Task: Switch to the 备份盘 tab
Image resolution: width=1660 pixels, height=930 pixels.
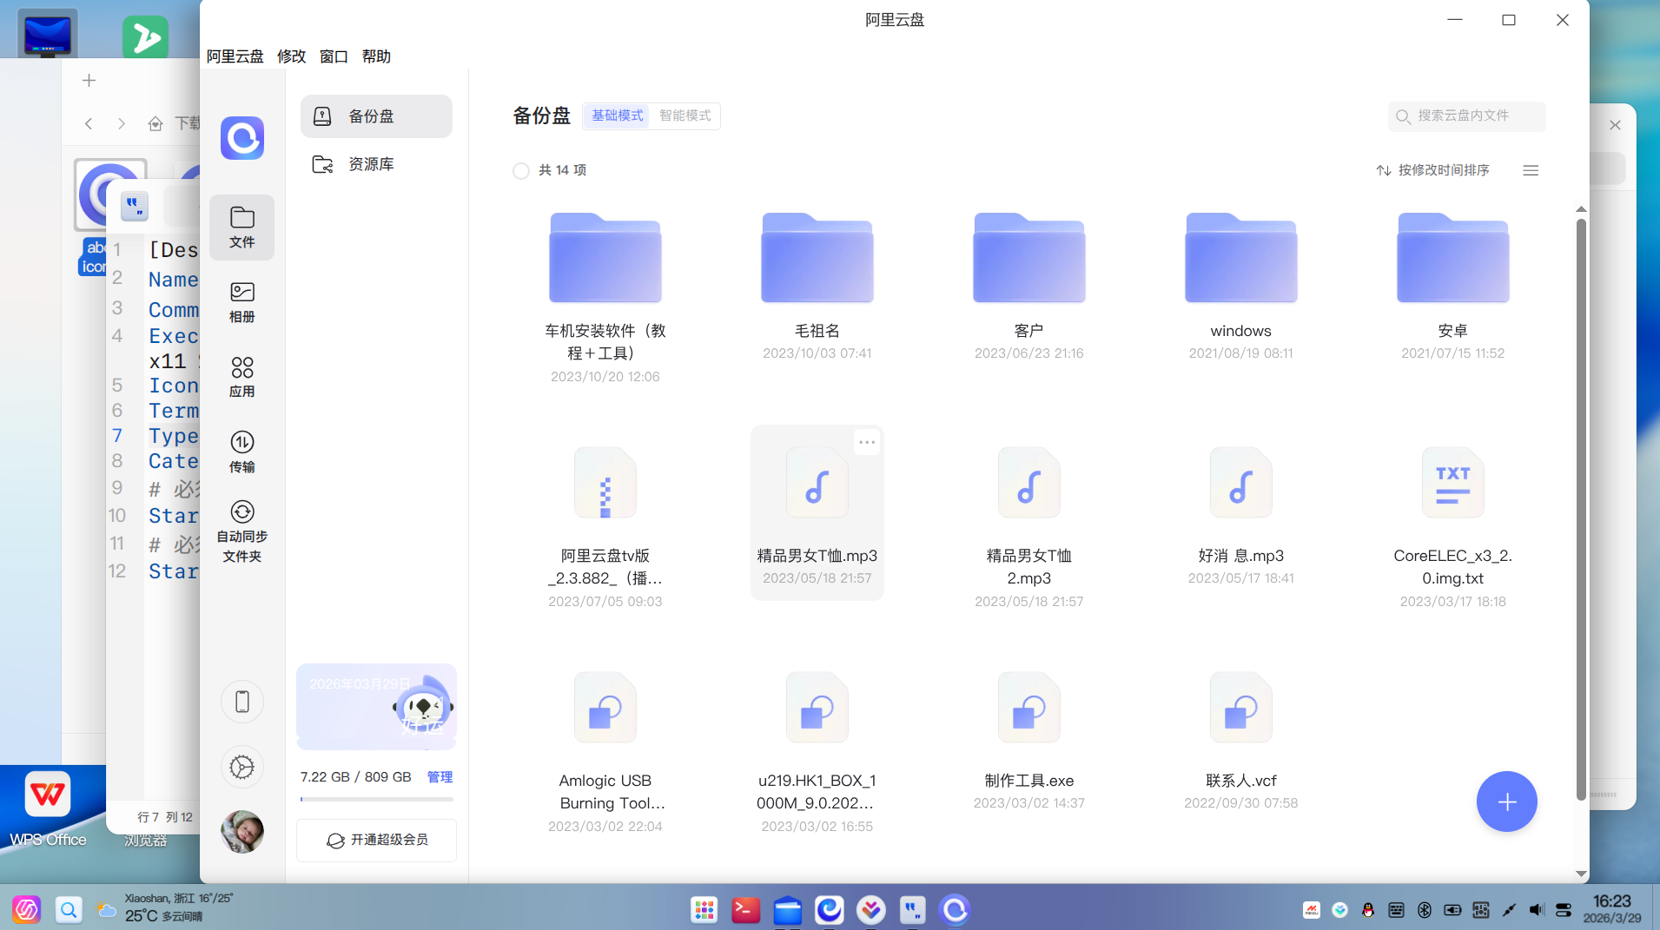Action: pyautogui.click(x=375, y=115)
